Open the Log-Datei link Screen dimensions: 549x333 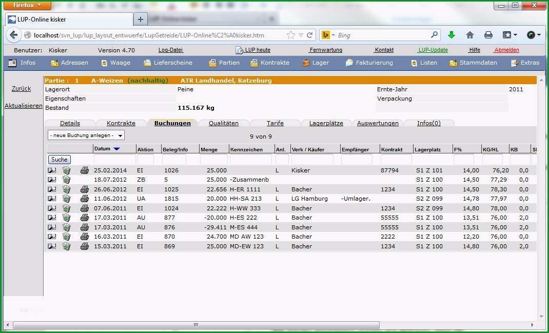pyautogui.click(x=170, y=50)
